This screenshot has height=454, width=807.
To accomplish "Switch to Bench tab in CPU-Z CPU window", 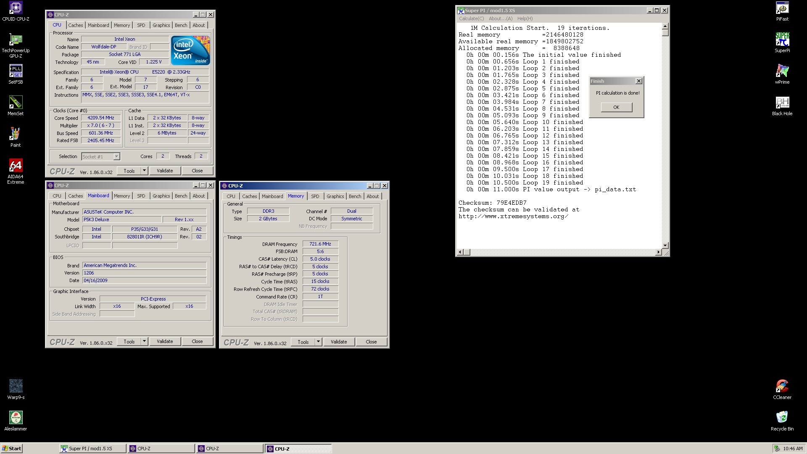I will coord(181,25).
